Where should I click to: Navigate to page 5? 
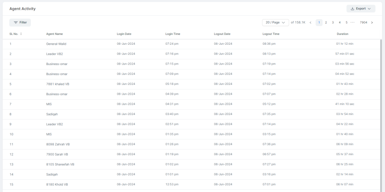(x=346, y=23)
